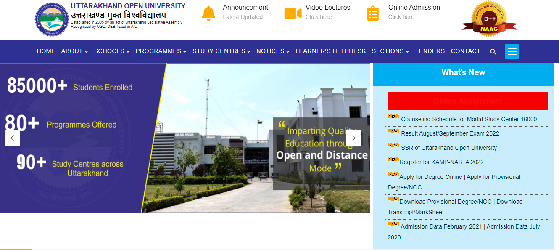The width and height of the screenshot is (559, 250).
Task: Click the NAAC B++ accreditation badge
Action: pyautogui.click(x=489, y=19)
